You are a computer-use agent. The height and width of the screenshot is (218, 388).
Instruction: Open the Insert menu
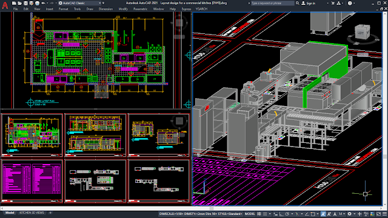[x=50, y=9]
